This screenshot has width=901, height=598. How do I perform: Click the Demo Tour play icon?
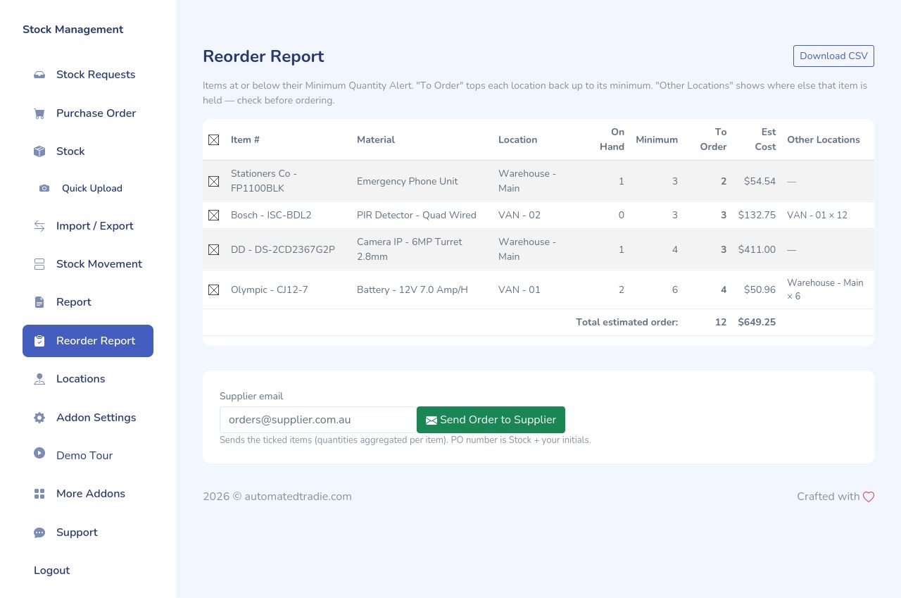click(39, 453)
